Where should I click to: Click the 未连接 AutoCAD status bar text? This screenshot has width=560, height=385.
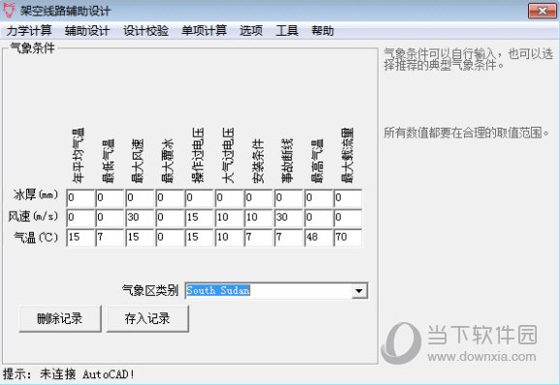pyautogui.click(x=87, y=374)
